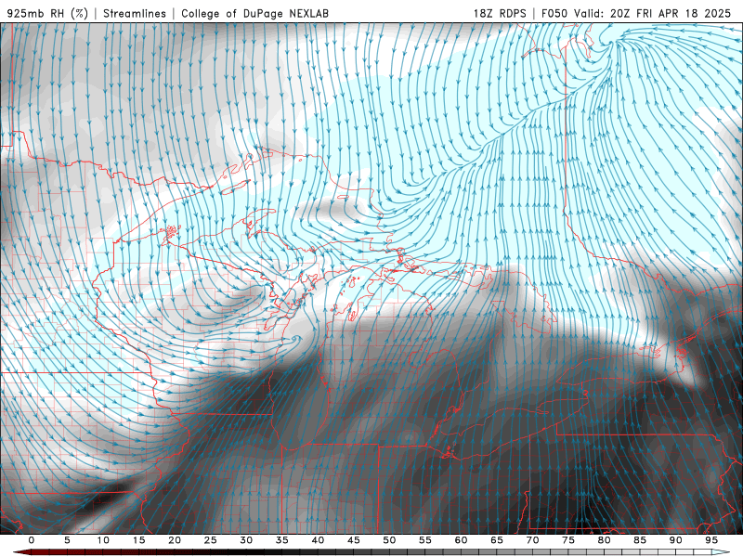
Task: Click the "75" colorbar scale label
Action: pos(568,540)
